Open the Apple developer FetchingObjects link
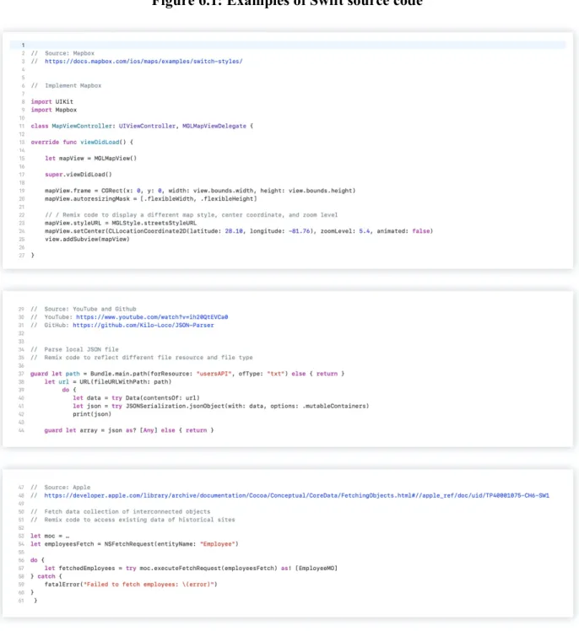 [x=297, y=495]
